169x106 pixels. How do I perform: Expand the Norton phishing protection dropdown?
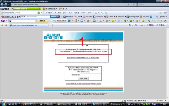point(39,9)
